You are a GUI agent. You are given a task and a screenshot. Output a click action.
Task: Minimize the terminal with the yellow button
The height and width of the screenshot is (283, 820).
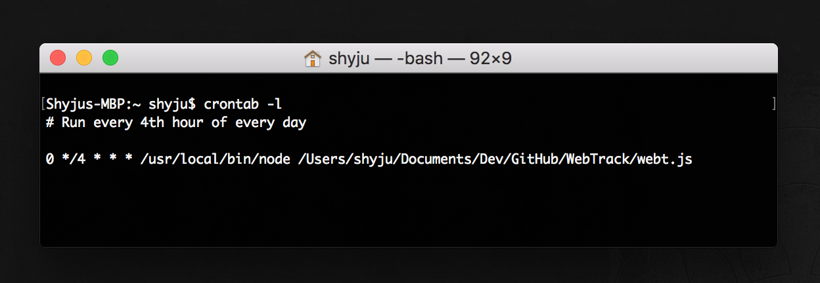click(x=84, y=58)
